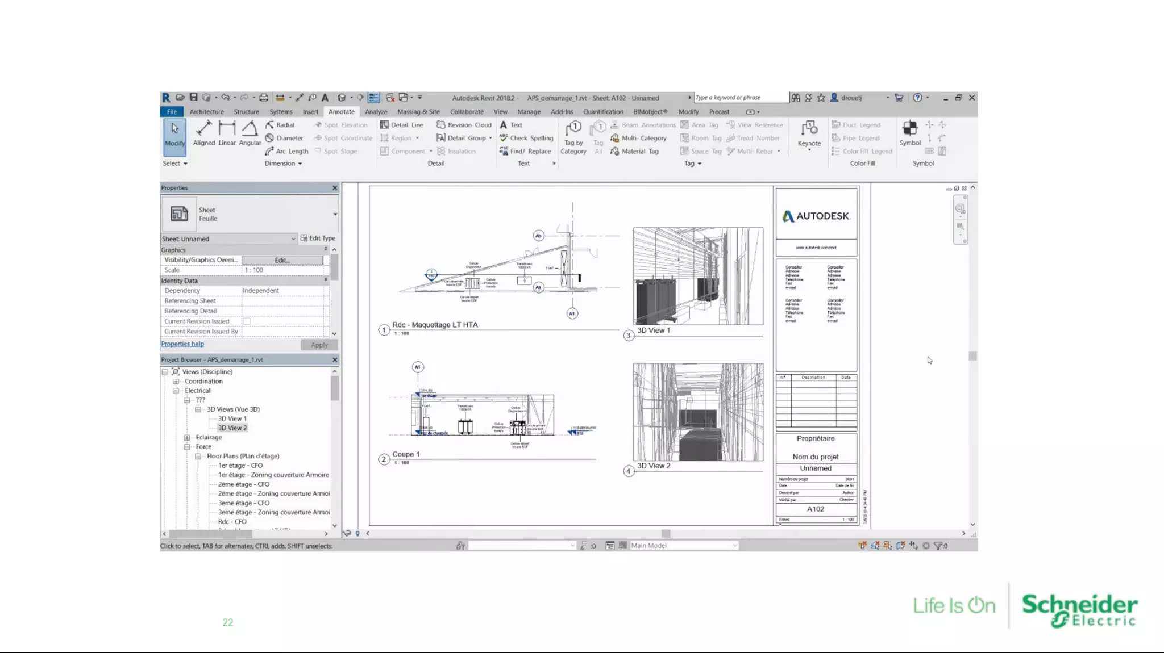This screenshot has height=653, width=1164.
Task: Click the Undo arrow icon
Action: [x=225, y=97]
